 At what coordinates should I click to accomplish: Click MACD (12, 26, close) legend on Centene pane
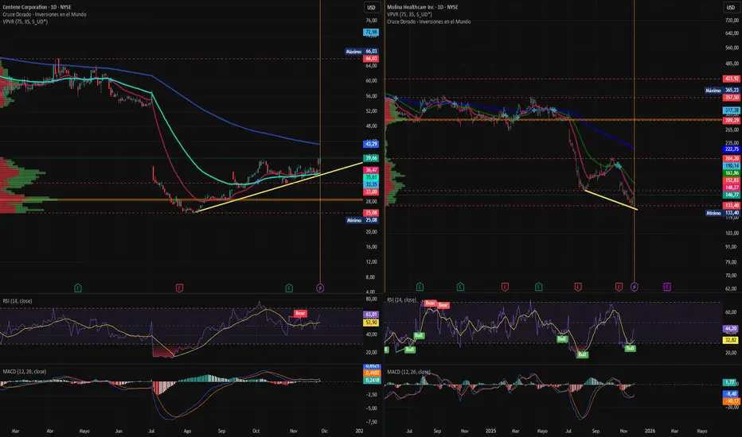tap(25, 371)
